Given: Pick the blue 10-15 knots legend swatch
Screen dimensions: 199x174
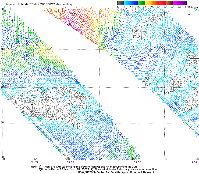Looking at the screenshot, I should tap(134, 3).
